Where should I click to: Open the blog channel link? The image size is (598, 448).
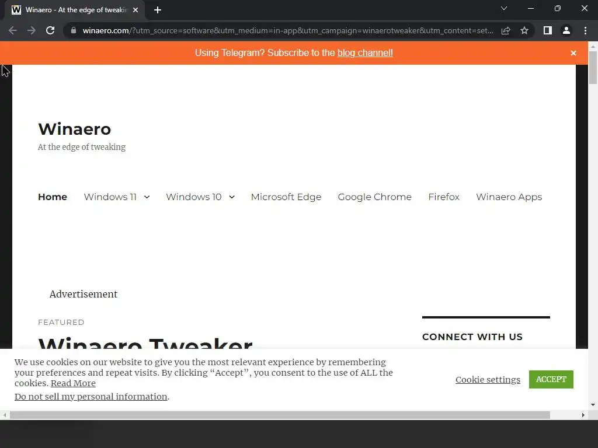coord(365,52)
